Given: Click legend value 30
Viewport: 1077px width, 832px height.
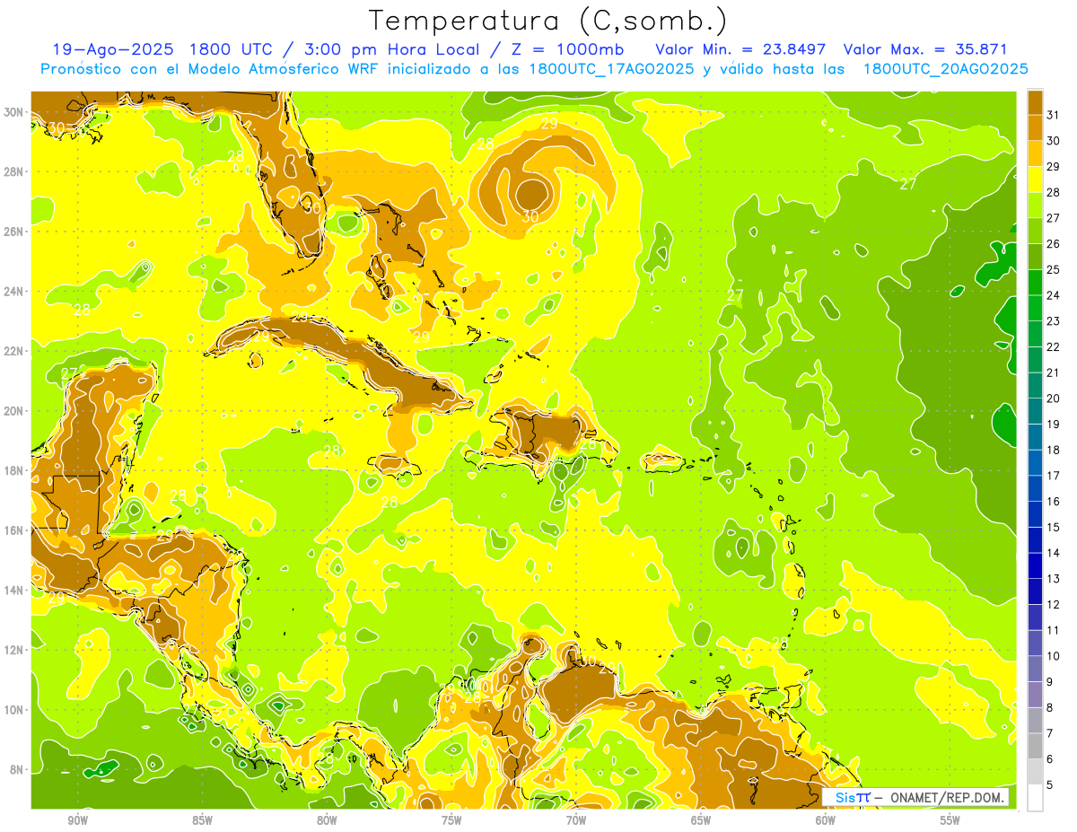Looking at the screenshot, I should point(1054,140).
